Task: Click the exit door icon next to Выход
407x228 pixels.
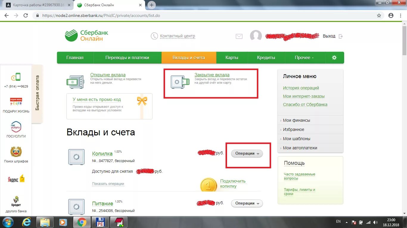Action: point(341,36)
